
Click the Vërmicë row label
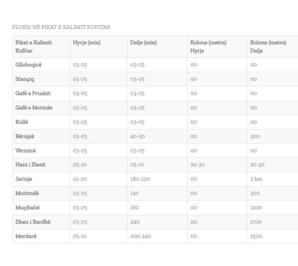click(25, 150)
